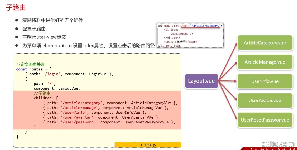Click the //子路由 comment in code
The width and height of the screenshot is (297, 150).
42,93
